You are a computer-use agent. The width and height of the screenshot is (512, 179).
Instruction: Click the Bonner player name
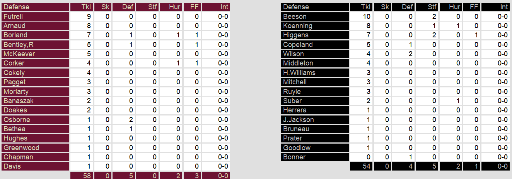point(294,157)
